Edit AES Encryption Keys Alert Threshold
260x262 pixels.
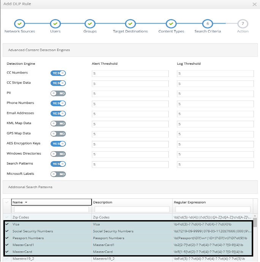130,144
